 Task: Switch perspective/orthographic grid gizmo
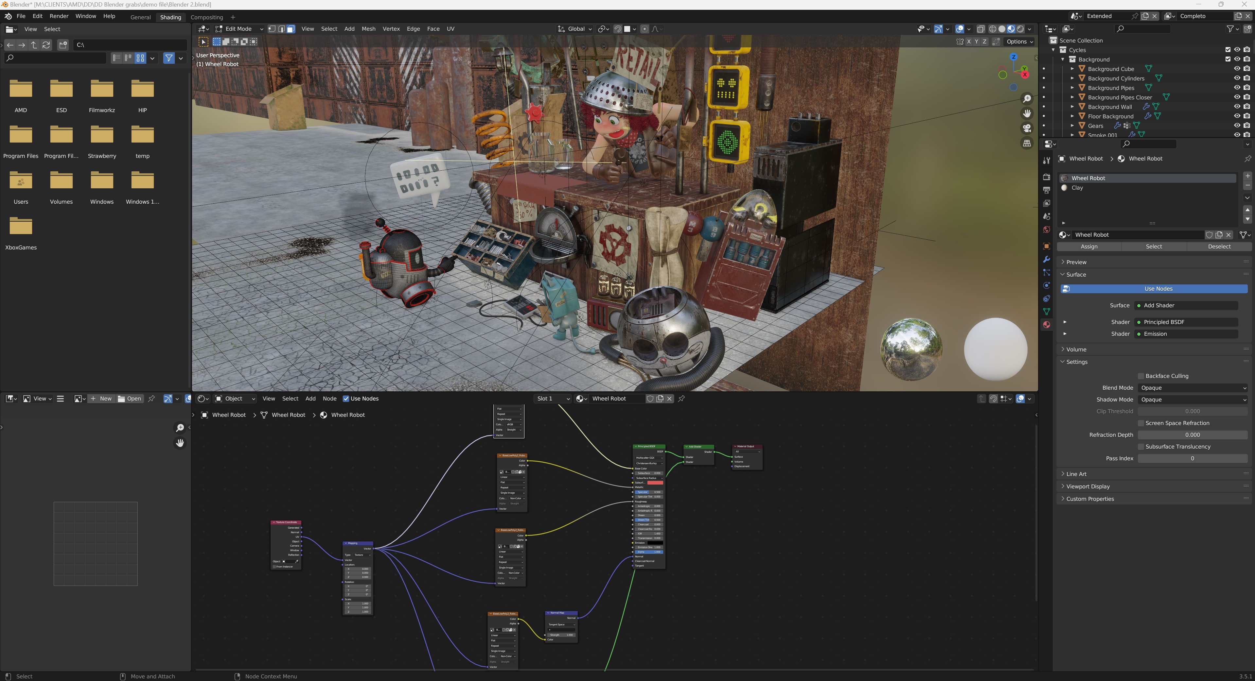[x=1027, y=143]
